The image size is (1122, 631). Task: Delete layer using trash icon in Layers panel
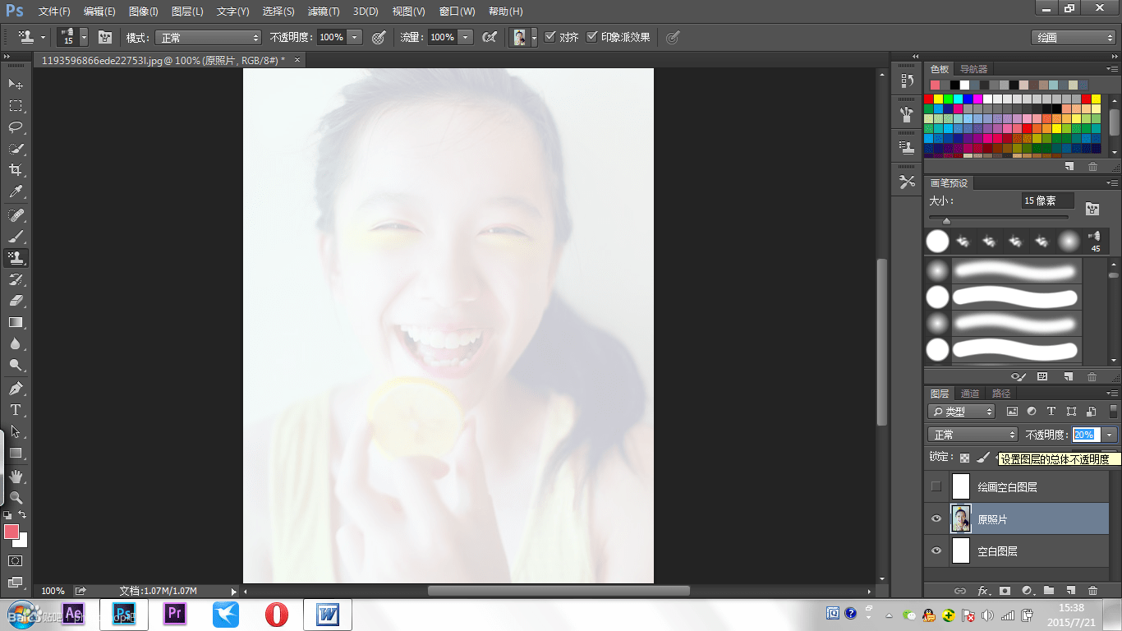(x=1092, y=590)
